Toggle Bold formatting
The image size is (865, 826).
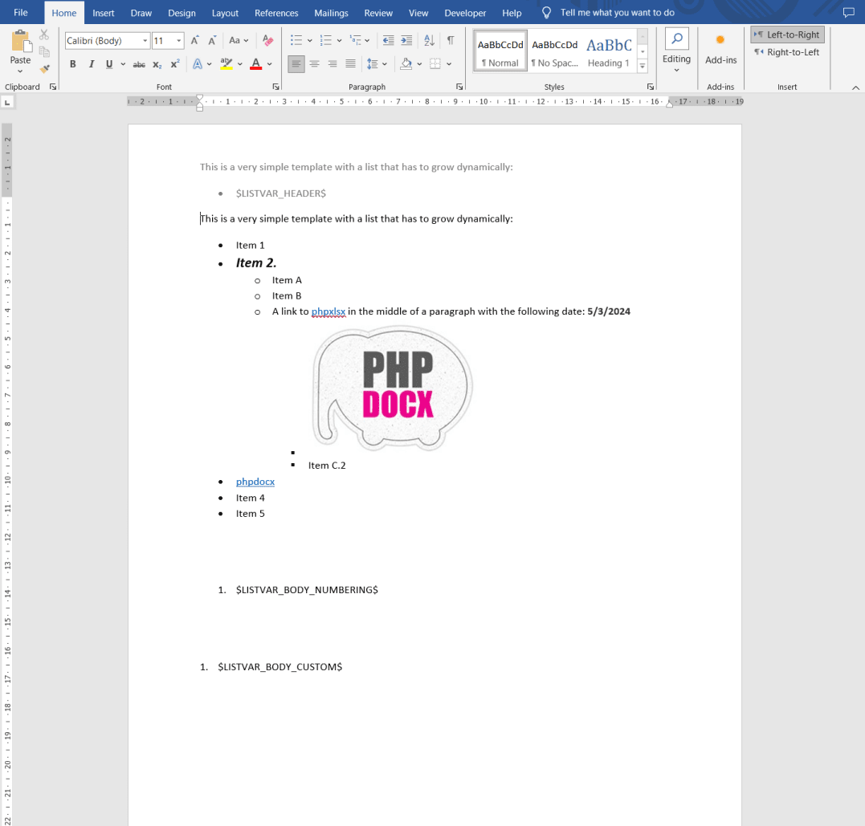tap(73, 64)
